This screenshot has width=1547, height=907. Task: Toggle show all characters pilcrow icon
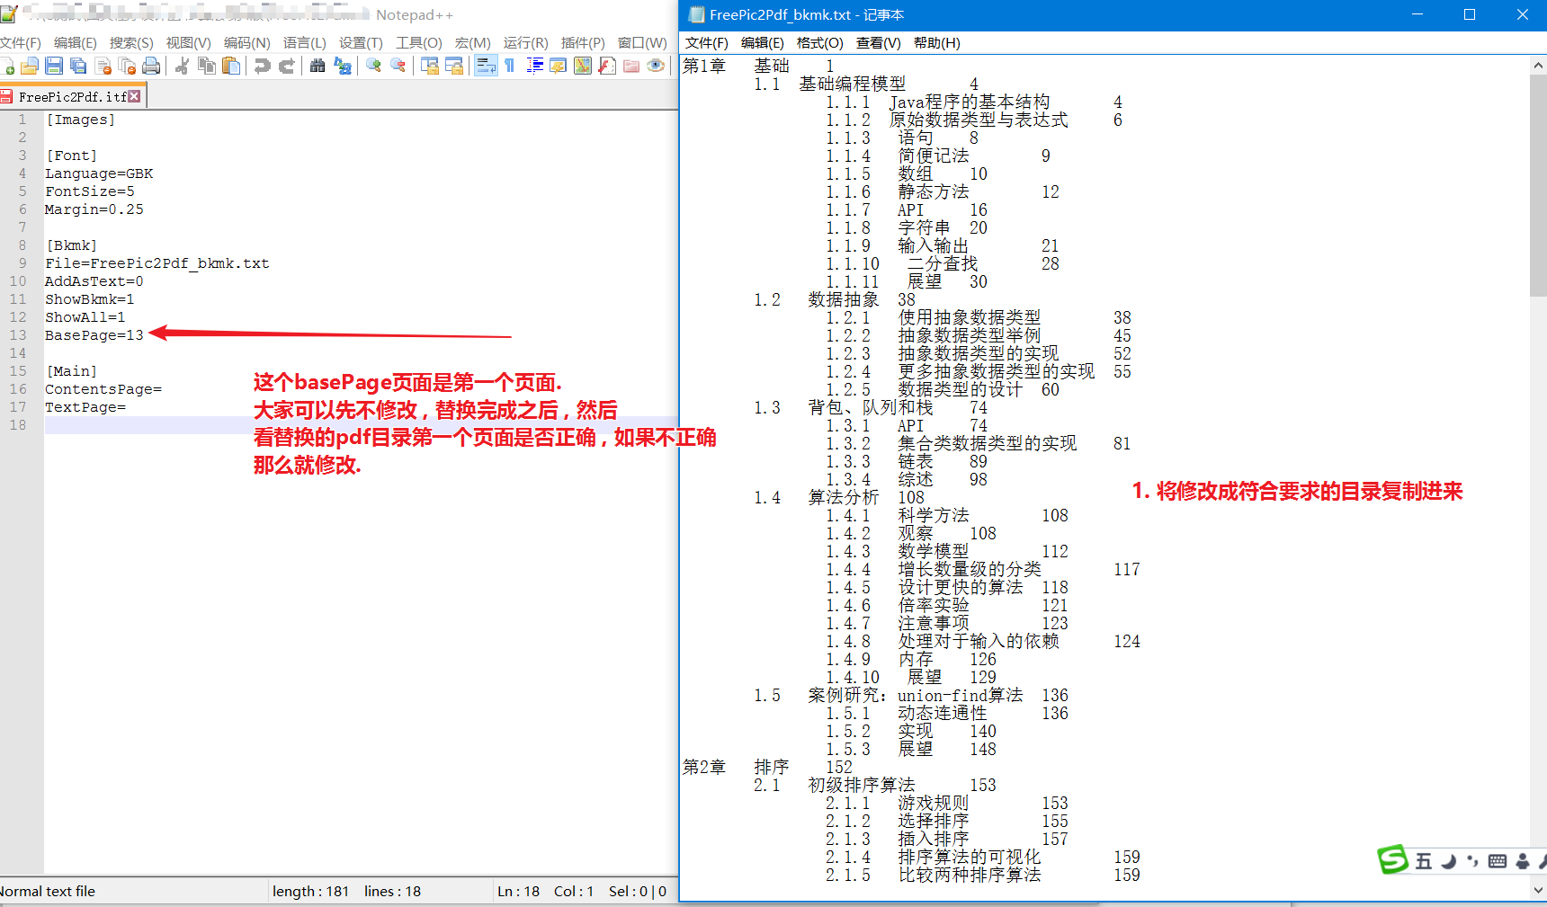[x=509, y=66]
